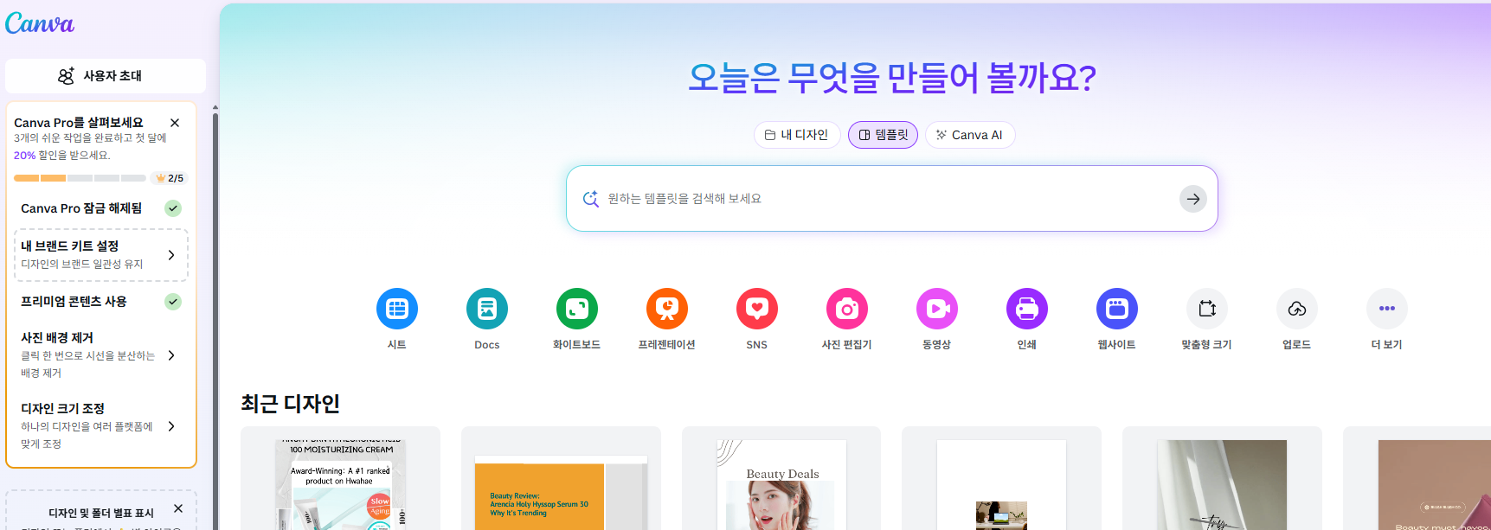Viewport: 1491px width, 530px height.
Task: Open the 프레젠테이션 presentation icon
Action: tap(667, 309)
